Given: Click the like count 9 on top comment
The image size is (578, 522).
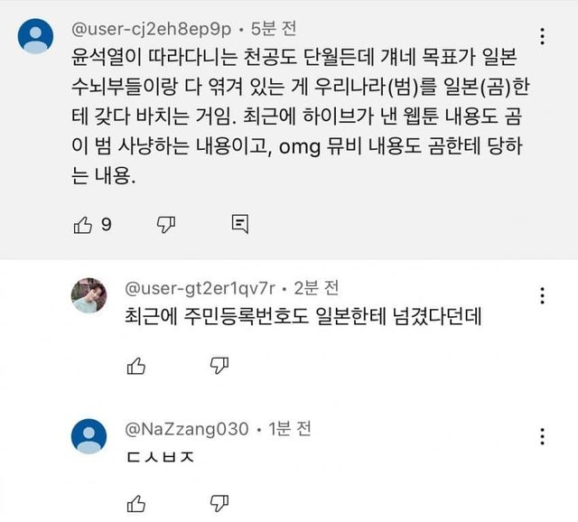Looking at the screenshot, I should click(x=106, y=224).
